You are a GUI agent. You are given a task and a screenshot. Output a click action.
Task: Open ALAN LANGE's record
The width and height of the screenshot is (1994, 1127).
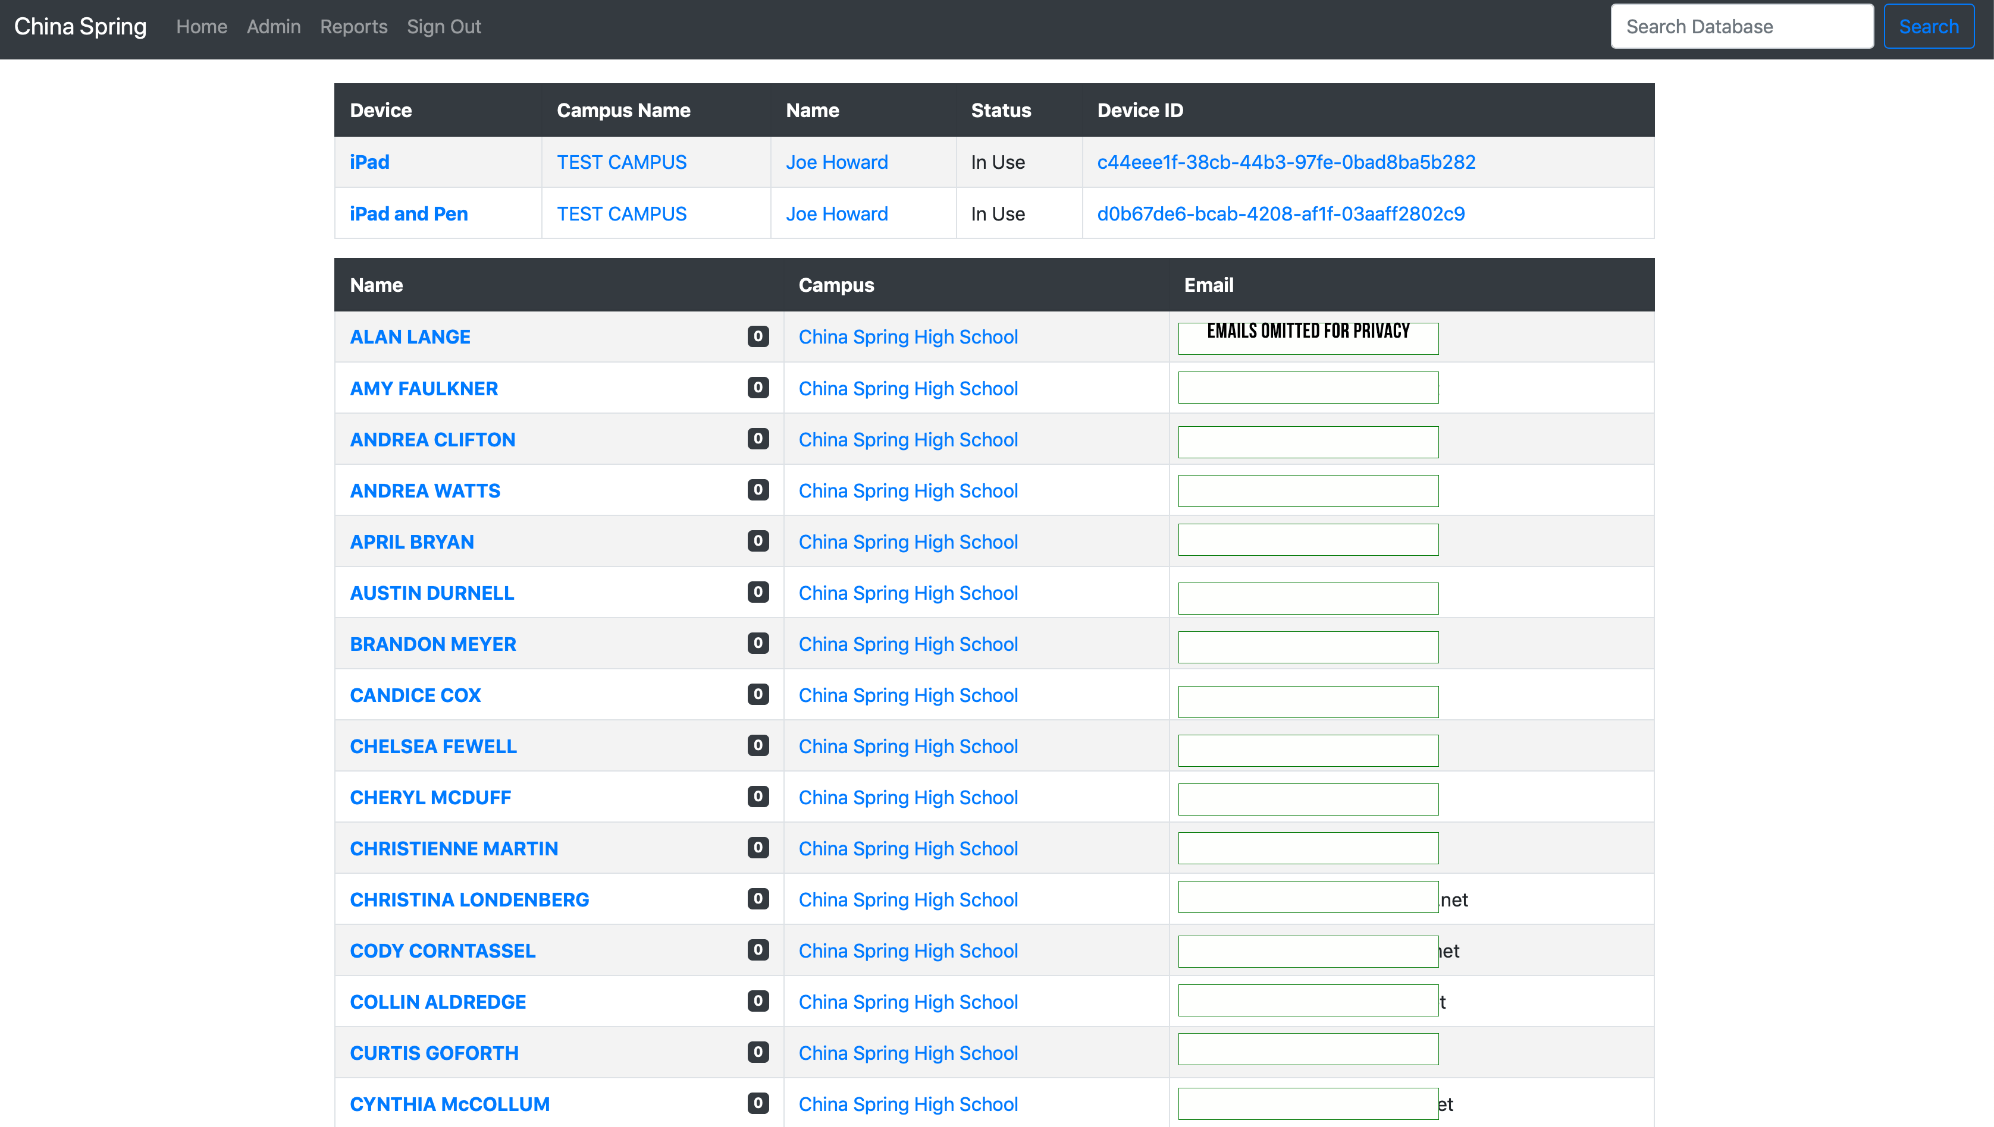pos(410,336)
